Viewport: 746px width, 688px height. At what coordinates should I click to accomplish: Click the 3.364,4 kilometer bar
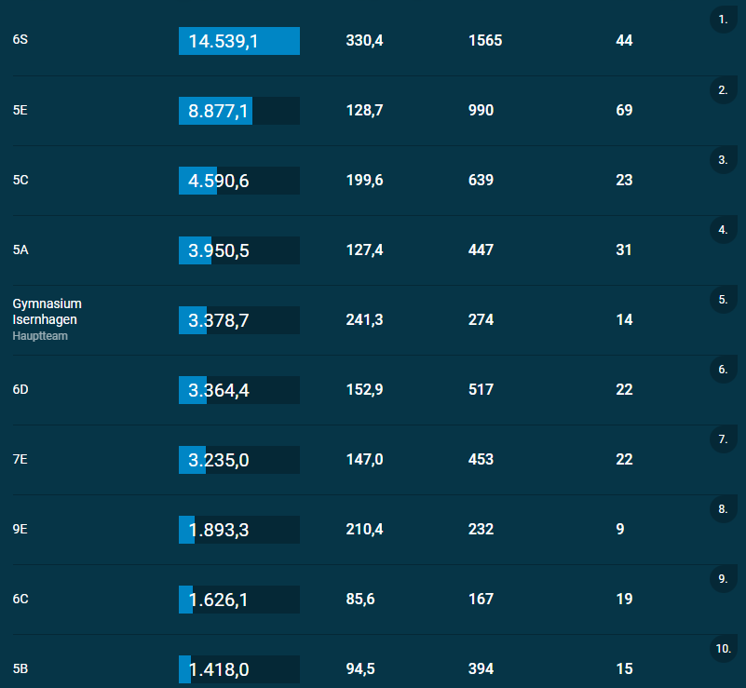click(239, 390)
